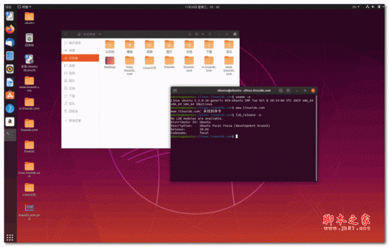
Task: Open the Help icon in the dock
Action: (x=10, y=108)
